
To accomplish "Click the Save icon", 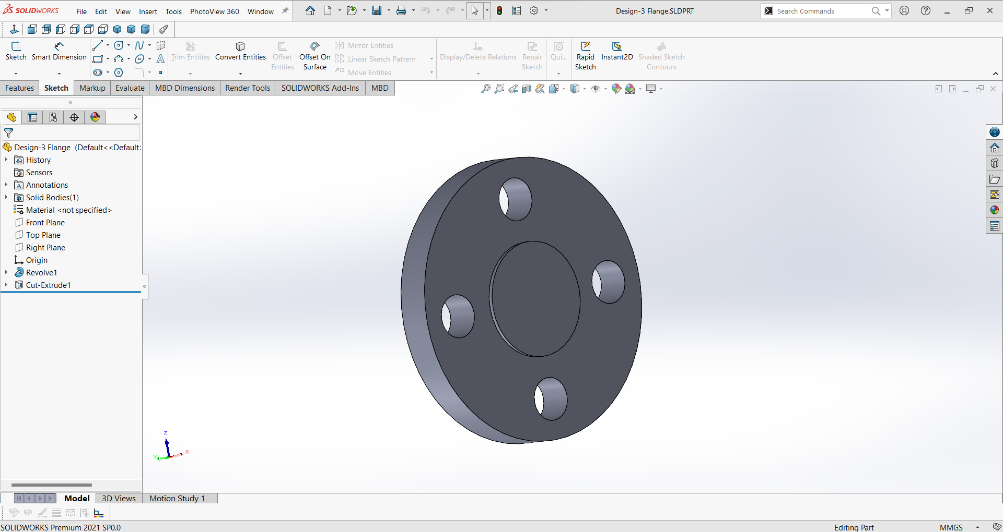I will pyautogui.click(x=377, y=10).
